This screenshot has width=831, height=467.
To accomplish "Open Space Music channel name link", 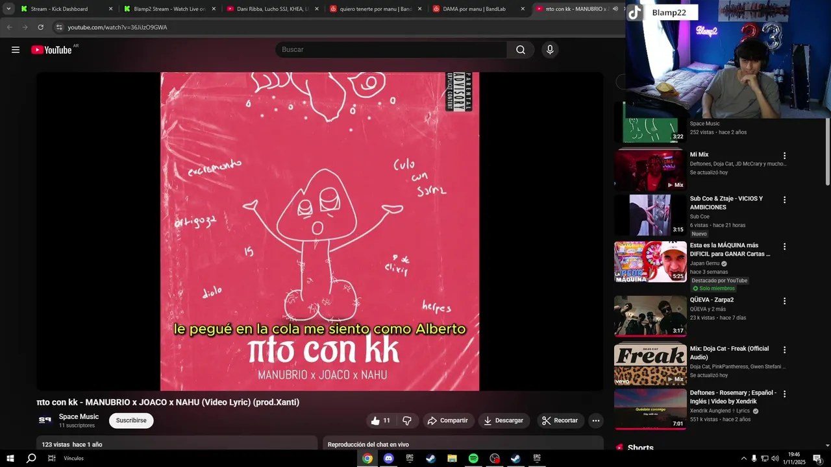I will (x=79, y=416).
